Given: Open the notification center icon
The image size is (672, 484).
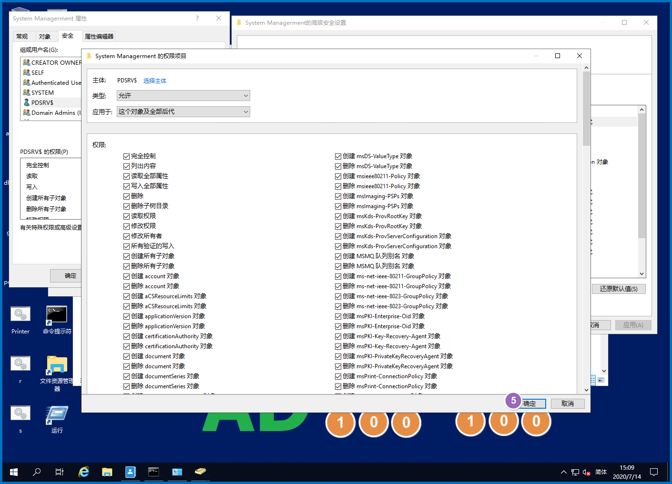Looking at the screenshot, I should pyautogui.click(x=654, y=472).
